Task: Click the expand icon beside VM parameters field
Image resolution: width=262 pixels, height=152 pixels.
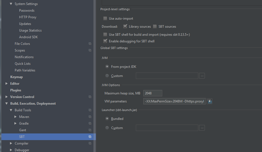Action: click(210, 101)
